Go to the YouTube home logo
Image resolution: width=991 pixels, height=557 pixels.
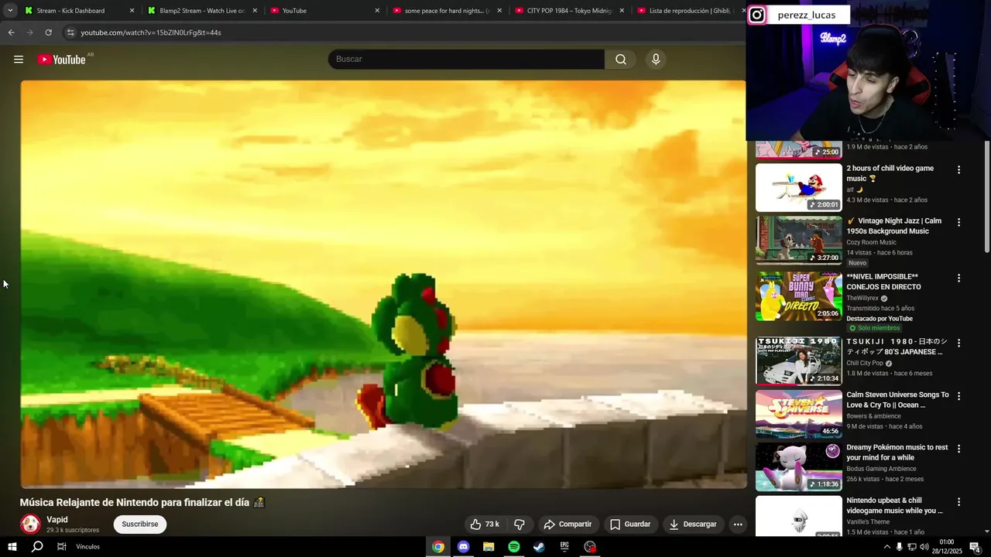(x=62, y=60)
